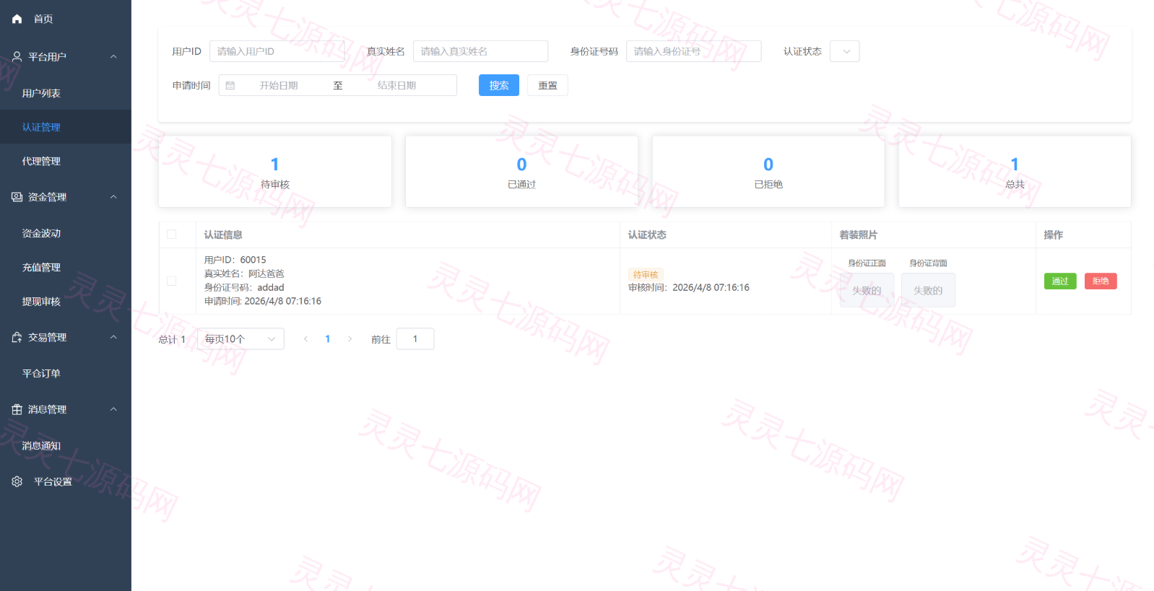Open the 身份证背面 photo thumbnail

928,290
